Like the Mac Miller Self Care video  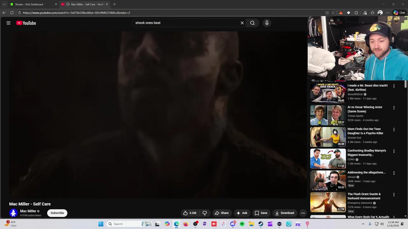pos(190,213)
